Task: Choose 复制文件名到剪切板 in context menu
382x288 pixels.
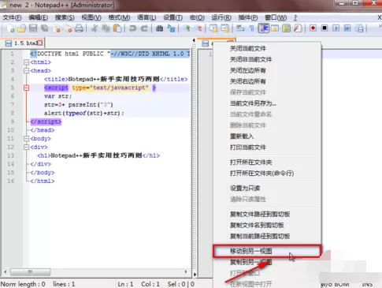Action: (267, 225)
